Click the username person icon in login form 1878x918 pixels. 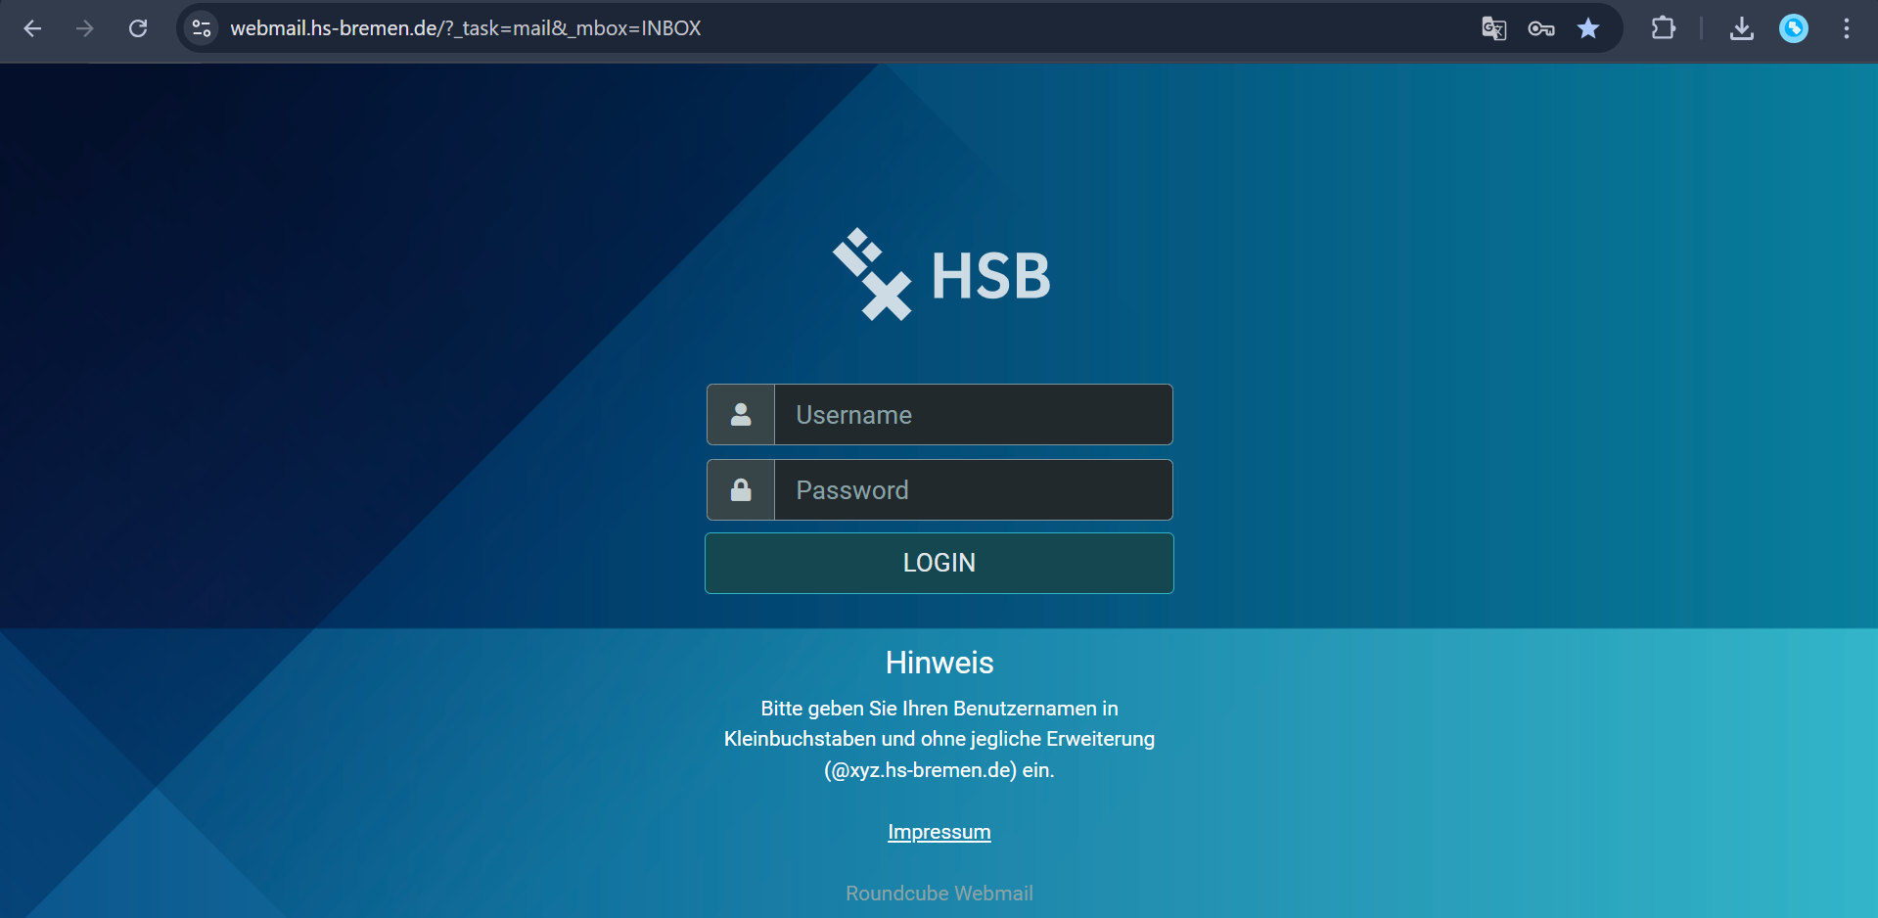pos(741,414)
